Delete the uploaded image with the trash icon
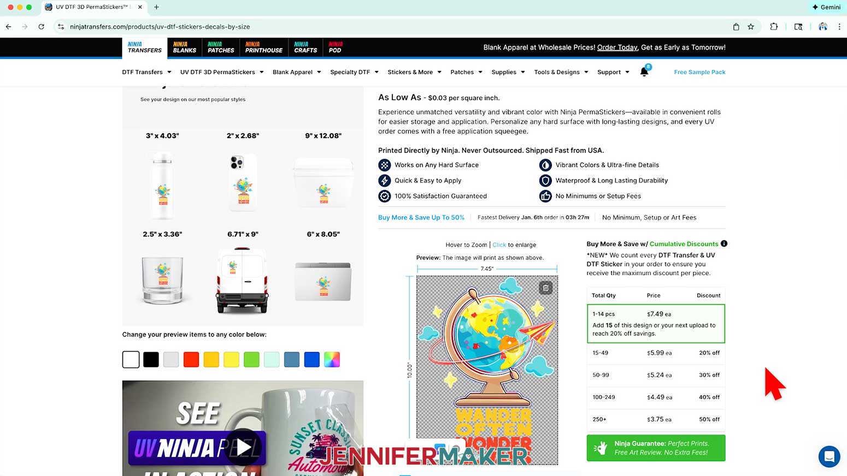Image resolution: width=847 pixels, height=476 pixels. (545, 288)
